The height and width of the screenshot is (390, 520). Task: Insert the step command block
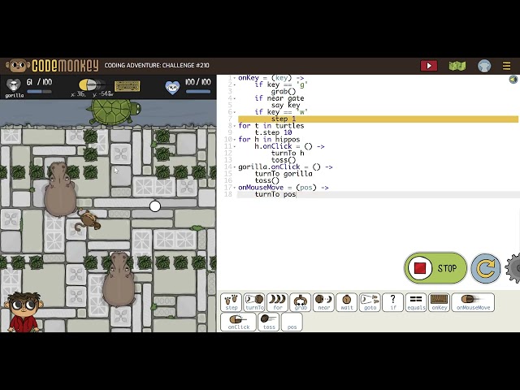[231, 302]
